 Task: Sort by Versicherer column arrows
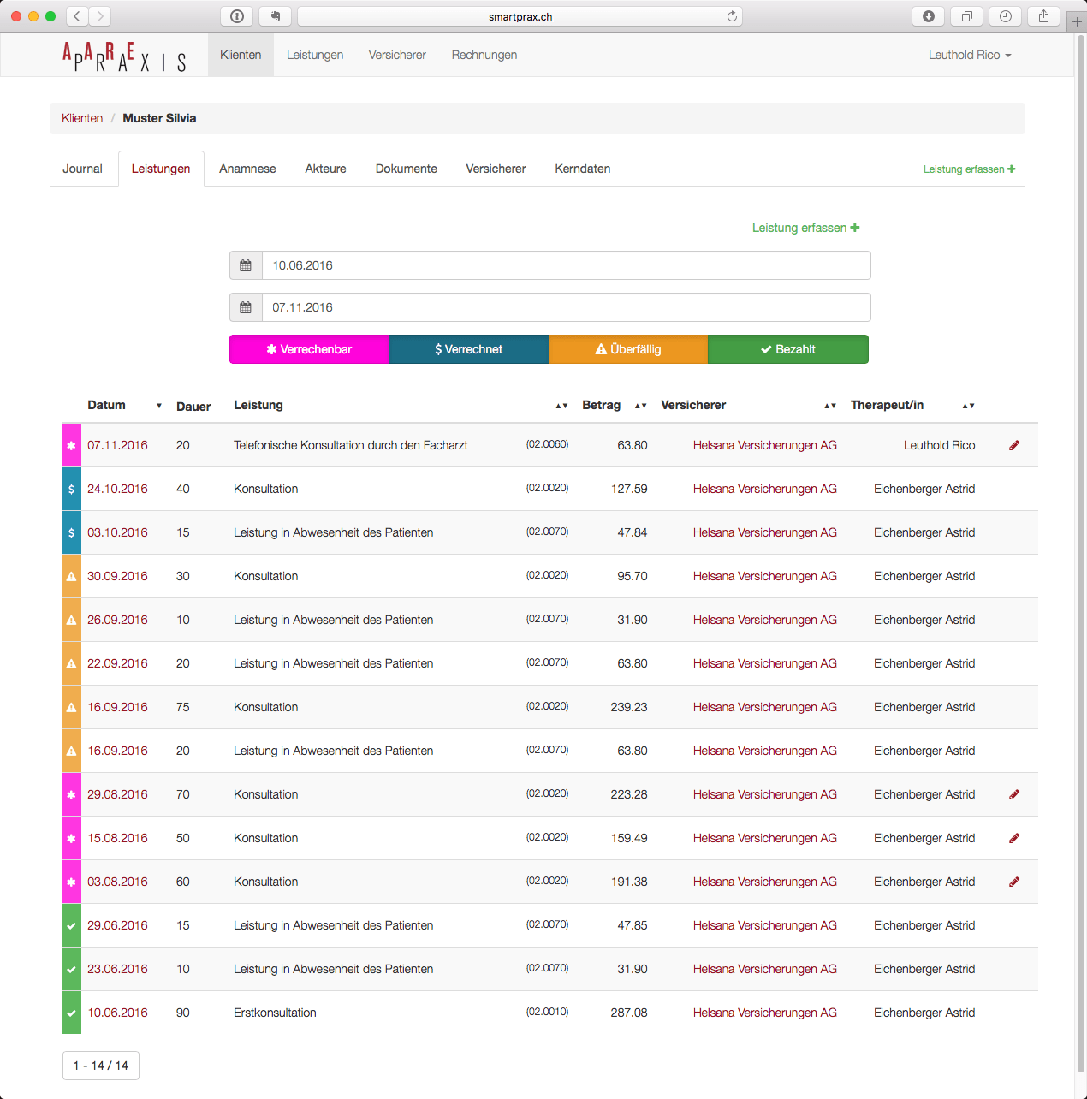(830, 406)
